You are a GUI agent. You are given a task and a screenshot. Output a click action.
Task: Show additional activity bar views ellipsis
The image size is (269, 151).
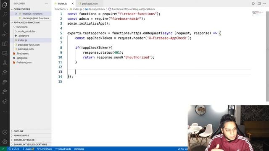click(5, 111)
